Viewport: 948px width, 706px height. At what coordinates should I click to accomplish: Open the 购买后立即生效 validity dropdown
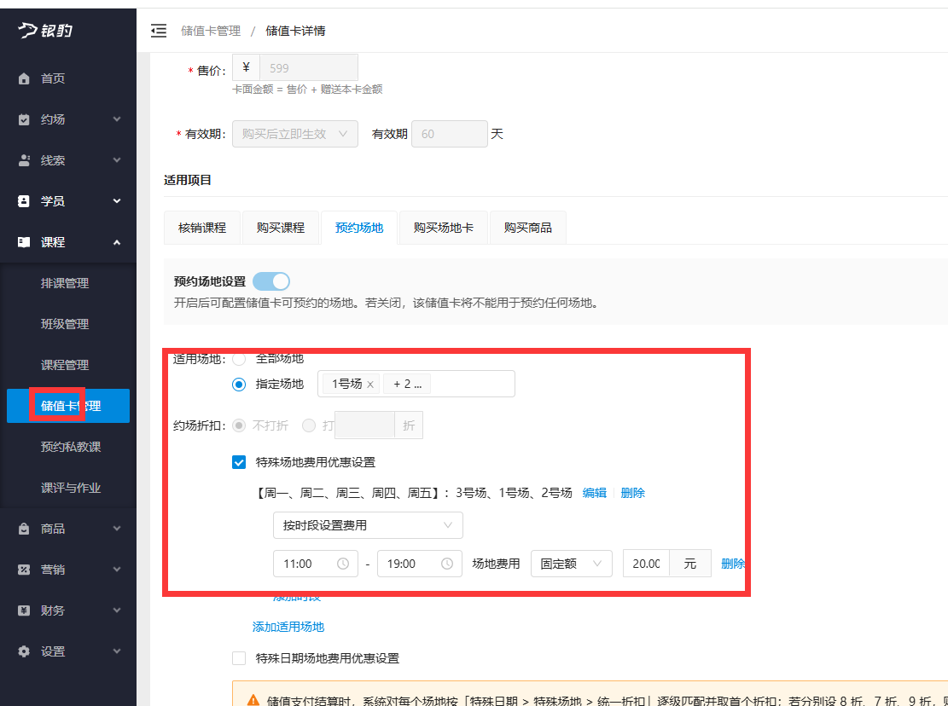click(x=294, y=133)
